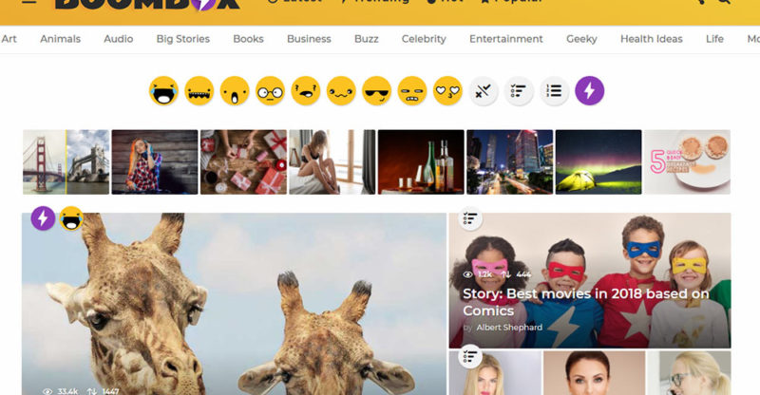Click the poll badge on the Story comics post
This screenshot has width=760, height=395.
click(470, 218)
